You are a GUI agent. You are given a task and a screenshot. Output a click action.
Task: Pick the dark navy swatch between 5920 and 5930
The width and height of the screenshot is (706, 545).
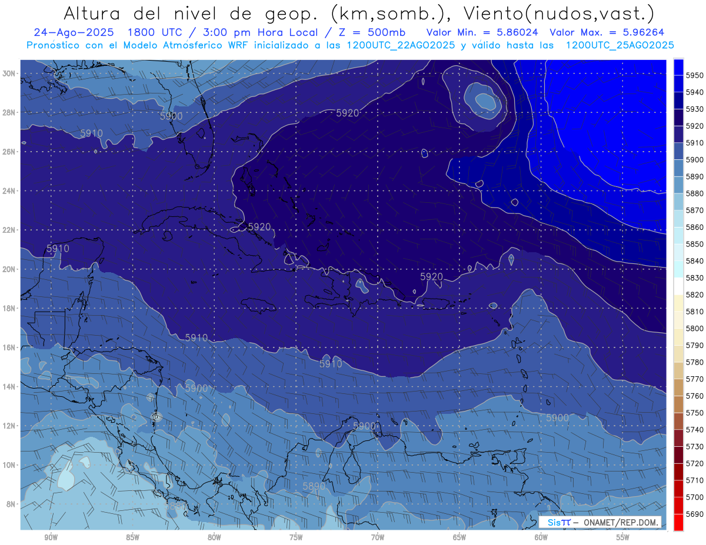pyautogui.click(x=678, y=118)
